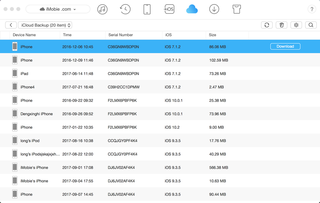Refresh the iCloud backup list
The image size is (320, 203).
pyautogui.click(x=267, y=25)
